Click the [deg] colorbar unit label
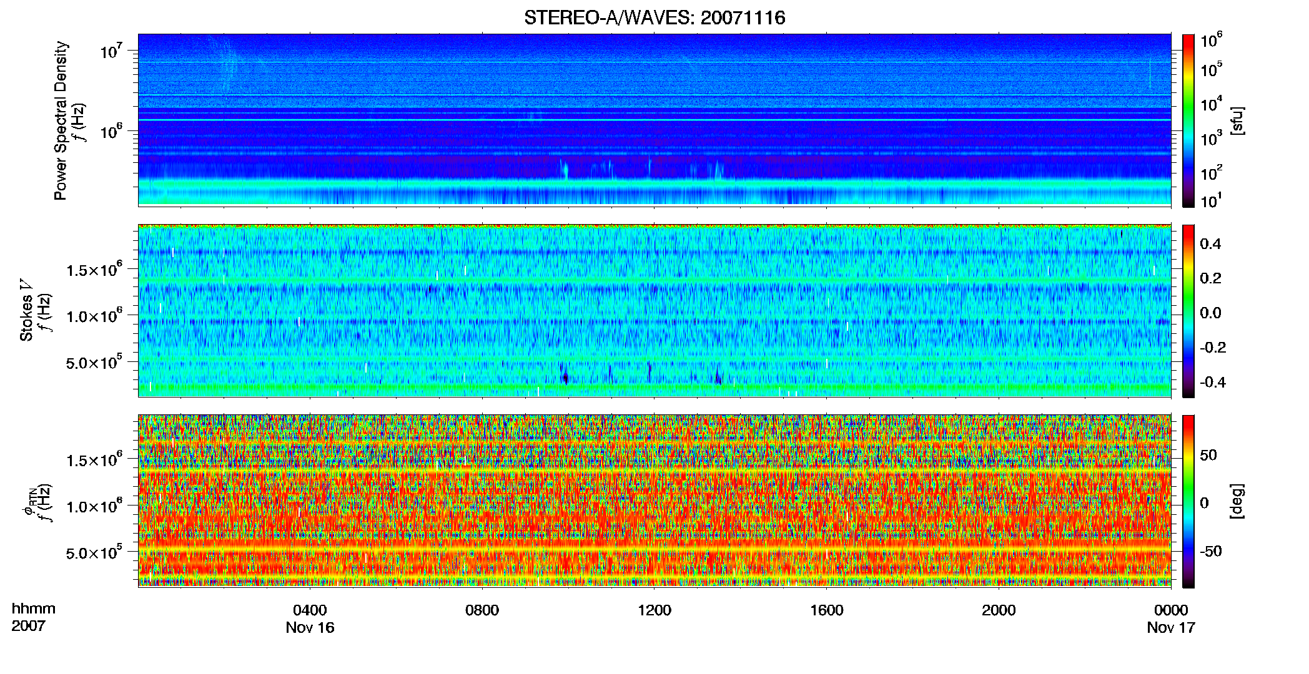This screenshot has width=1309, height=674. pyautogui.click(x=1237, y=501)
